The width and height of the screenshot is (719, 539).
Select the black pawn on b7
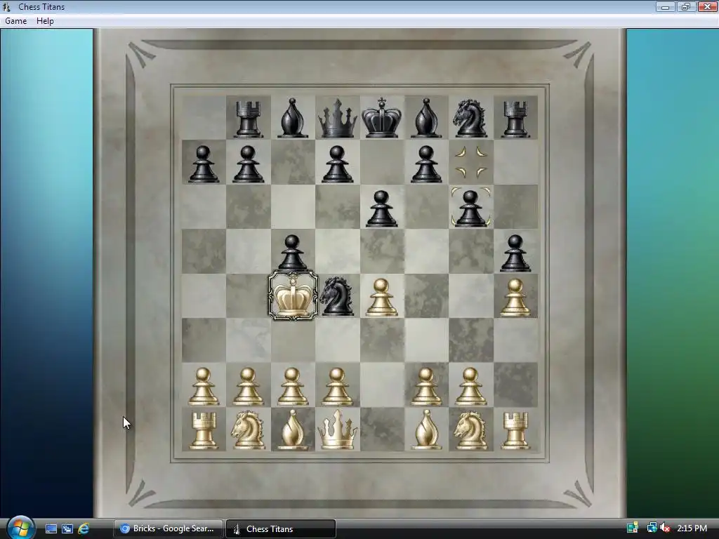pos(248,164)
